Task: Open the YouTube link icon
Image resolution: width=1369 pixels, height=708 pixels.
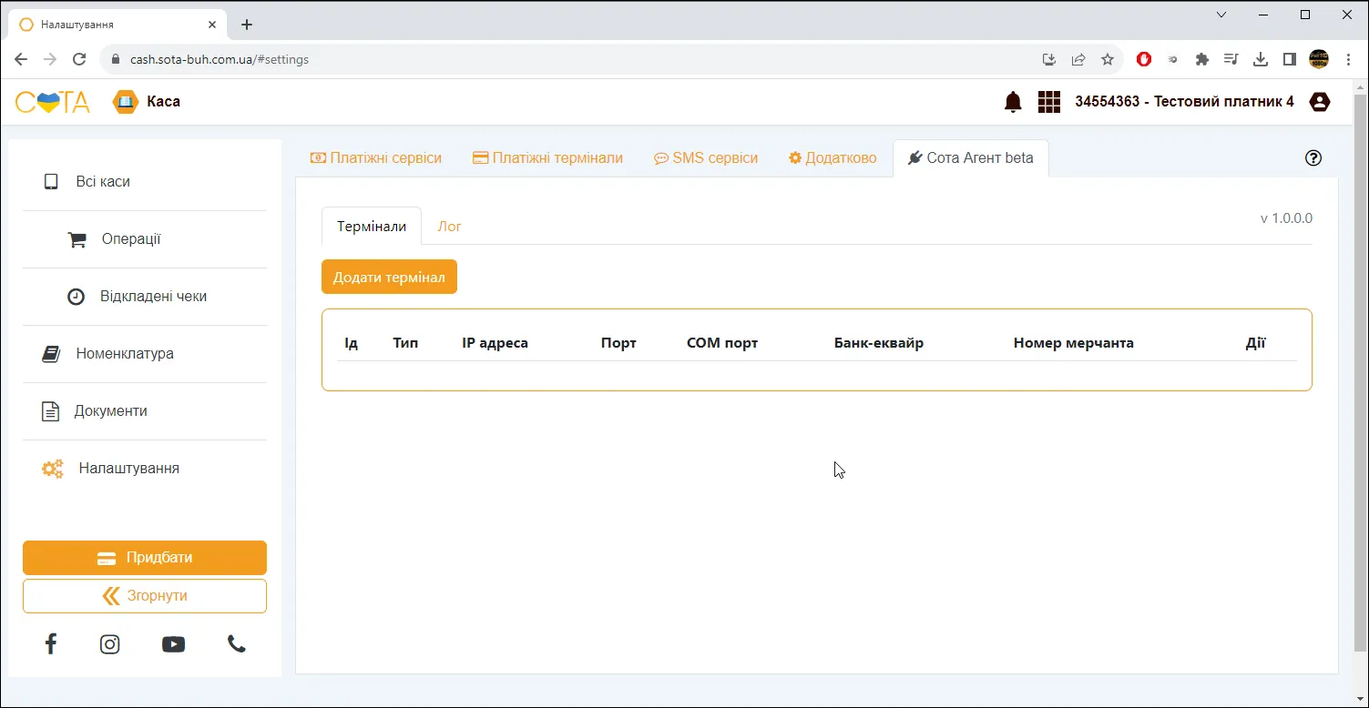Action: tap(173, 644)
